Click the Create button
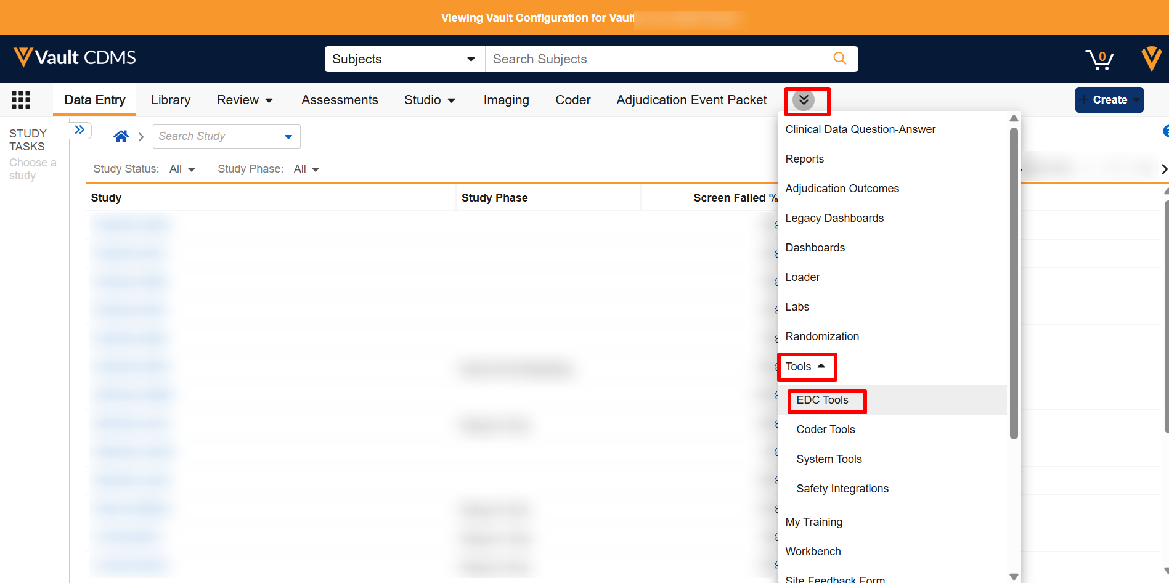The image size is (1169, 583). point(1109,100)
